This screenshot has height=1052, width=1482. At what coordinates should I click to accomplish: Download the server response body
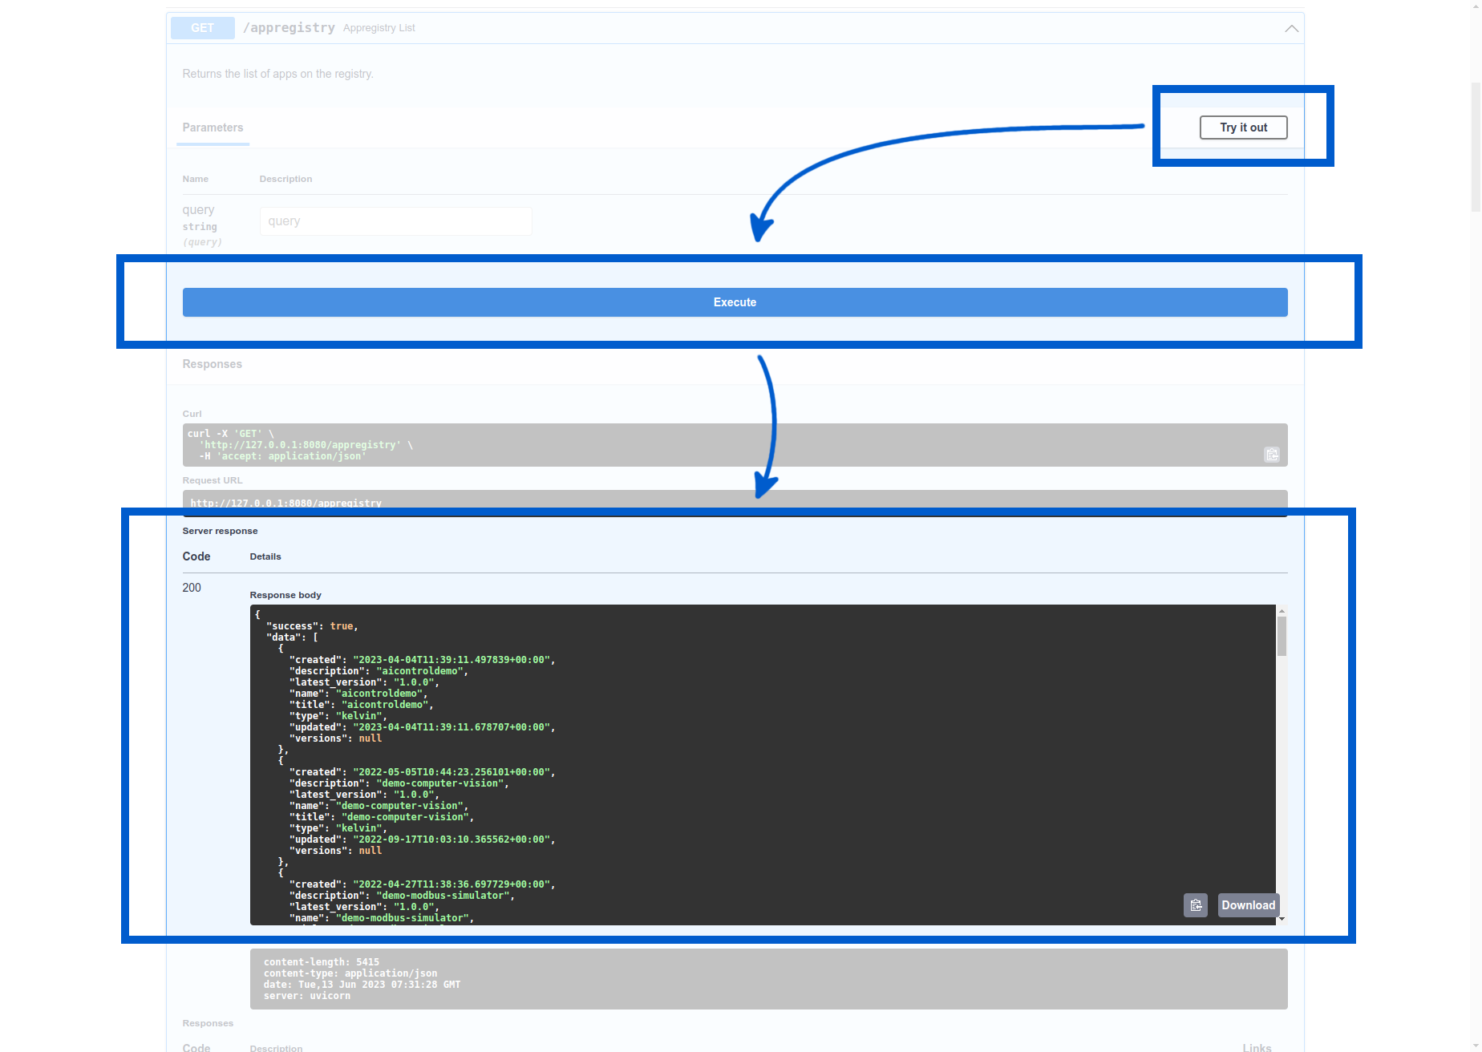tap(1248, 904)
